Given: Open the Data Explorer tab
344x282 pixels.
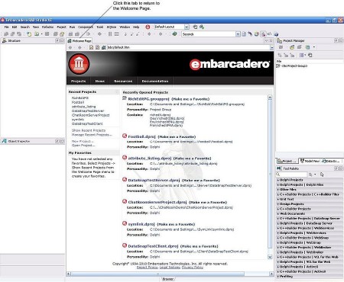Looking at the screenshot, I should coord(331,161).
